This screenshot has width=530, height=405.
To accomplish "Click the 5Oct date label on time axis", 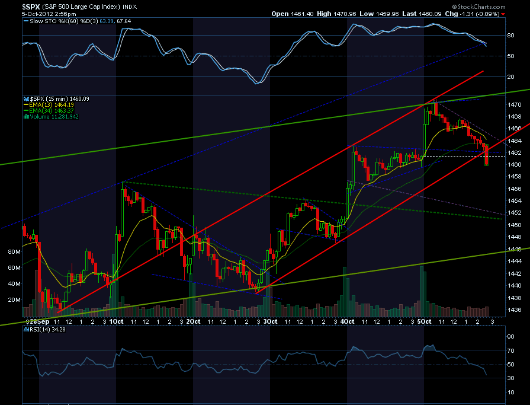I will 424,321.
